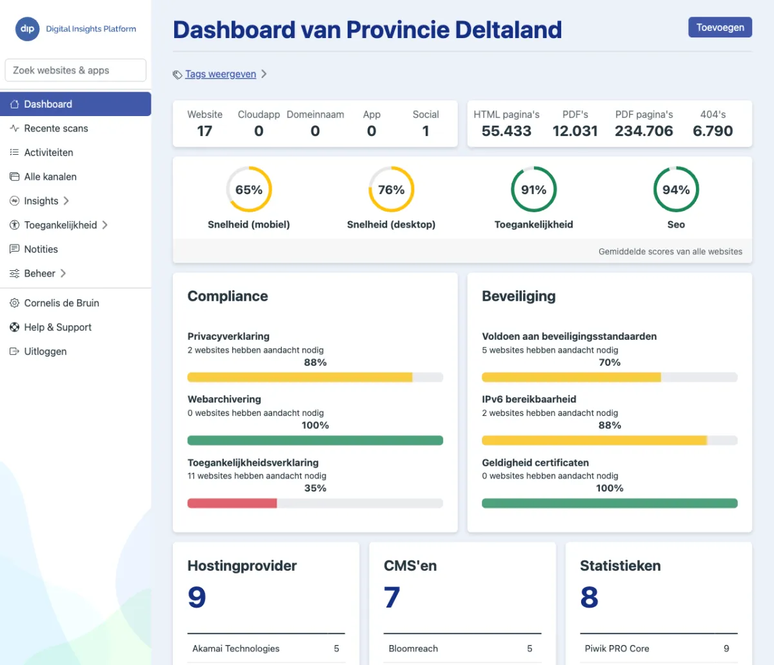The width and height of the screenshot is (774, 665).
Task: Click the Activiteiten list icon
Action: (x=14, y=152)
